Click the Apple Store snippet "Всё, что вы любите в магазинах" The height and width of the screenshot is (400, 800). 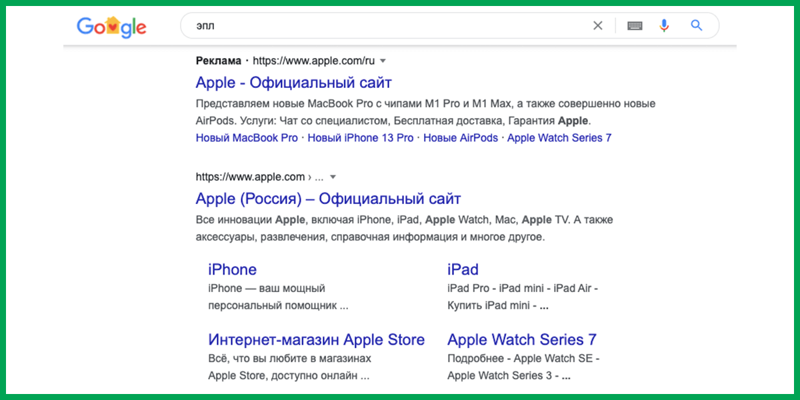[x=290, y=359]
